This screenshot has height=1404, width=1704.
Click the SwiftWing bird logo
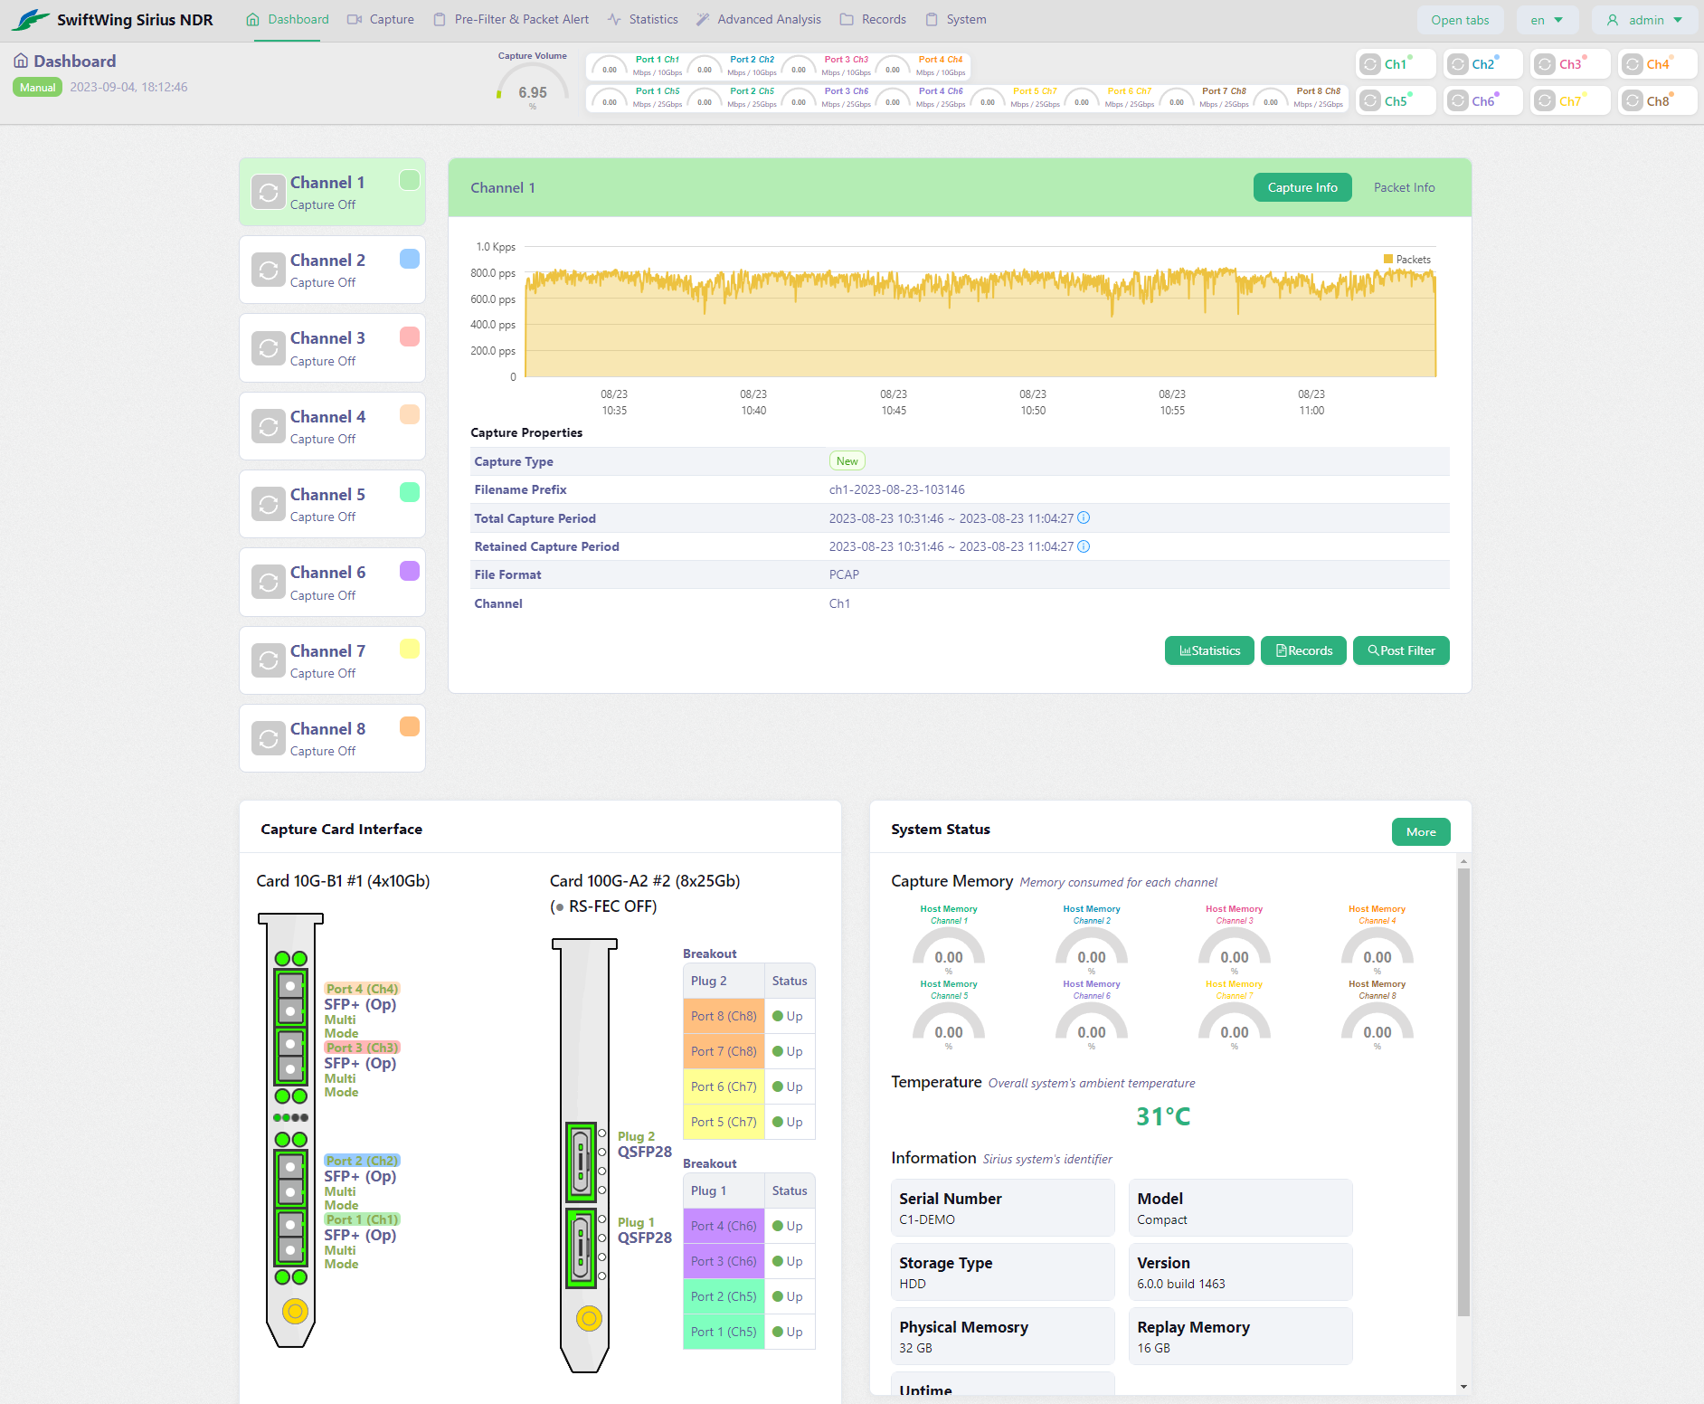(x=31, y=20)
